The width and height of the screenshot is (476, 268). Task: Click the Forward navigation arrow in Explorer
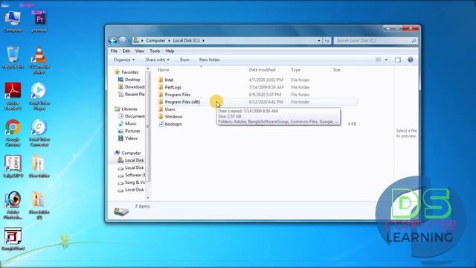tap(123, 40)
